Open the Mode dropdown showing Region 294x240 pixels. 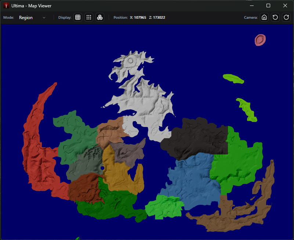tap(32, 18)
